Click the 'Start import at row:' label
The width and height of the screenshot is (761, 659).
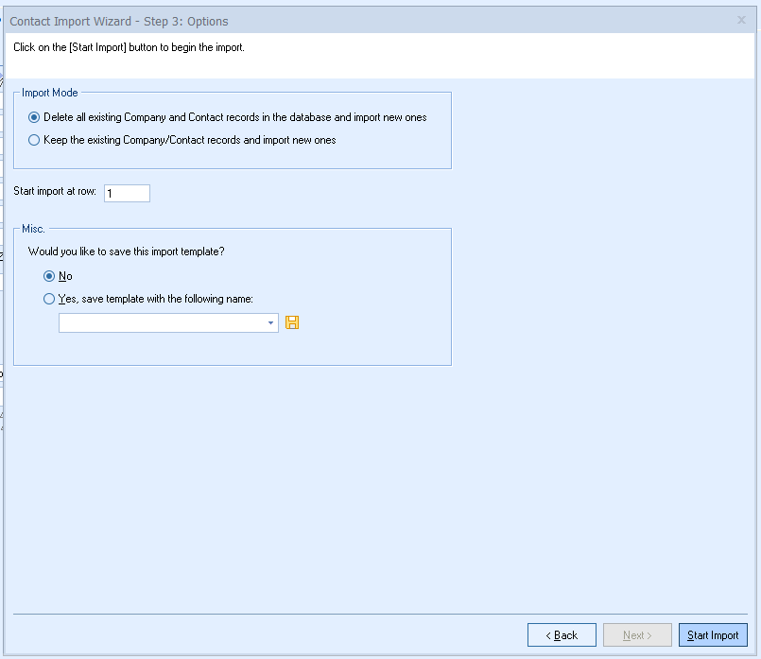coord(55,192)
